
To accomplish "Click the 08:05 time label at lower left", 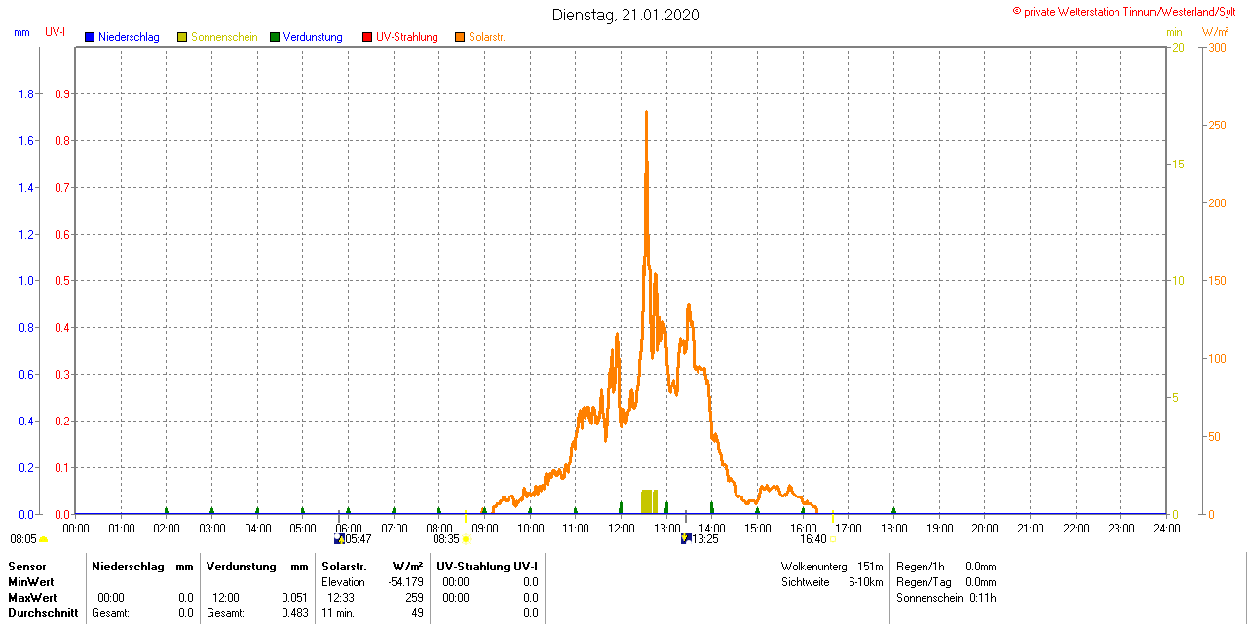I will pyautogui.click(x=23, y=538).
